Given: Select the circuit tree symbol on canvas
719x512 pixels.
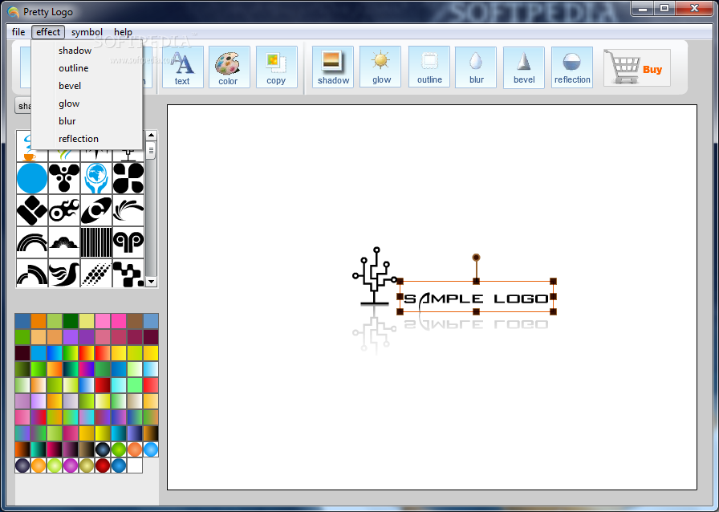Looking at the screenshot, I should pos(374,277).
